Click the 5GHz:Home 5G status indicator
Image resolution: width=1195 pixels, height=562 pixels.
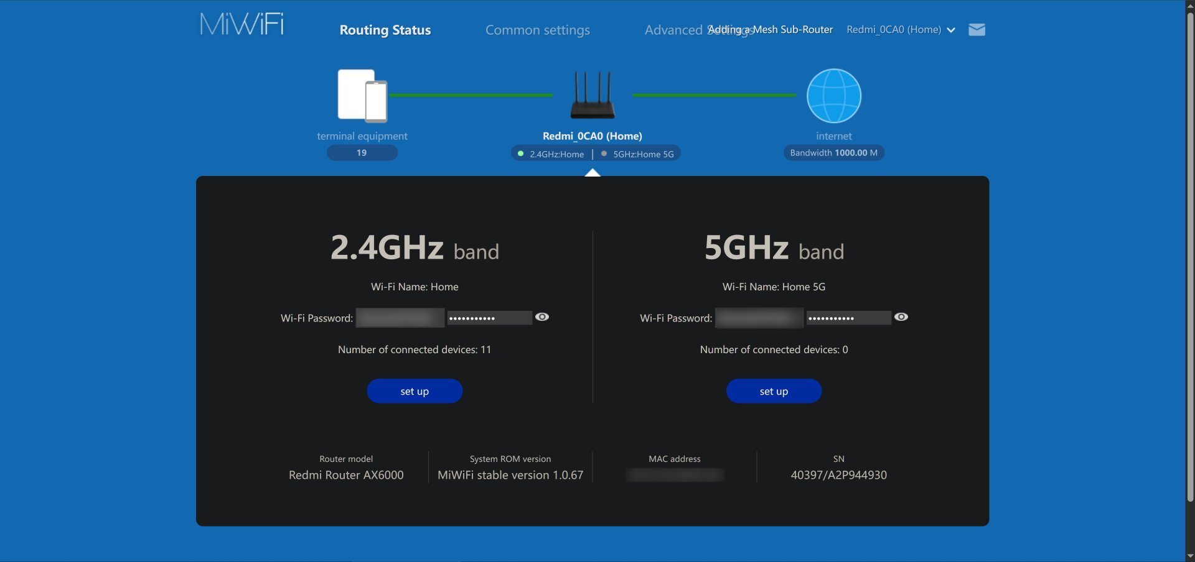tap(637, 154)
